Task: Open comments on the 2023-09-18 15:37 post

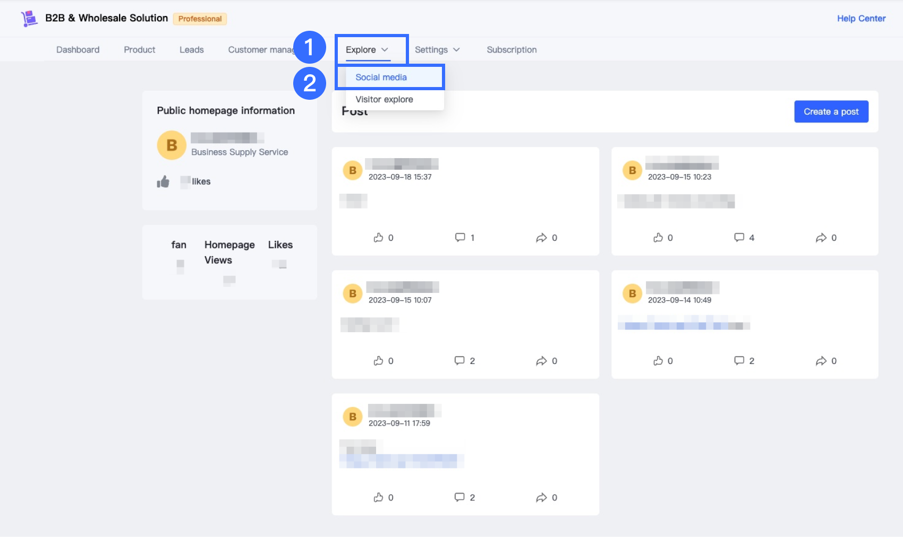Action: coord(460,238)
